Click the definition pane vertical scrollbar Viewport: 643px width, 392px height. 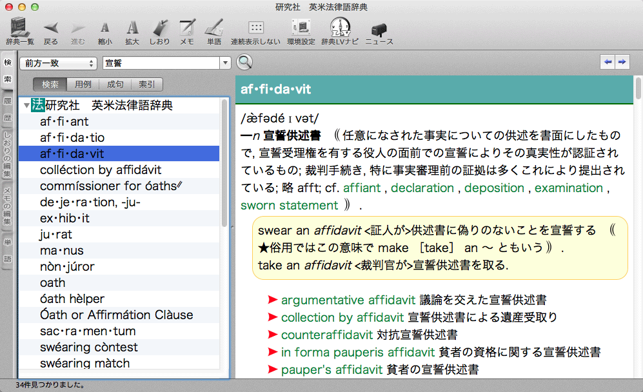(x=638, y=88)
